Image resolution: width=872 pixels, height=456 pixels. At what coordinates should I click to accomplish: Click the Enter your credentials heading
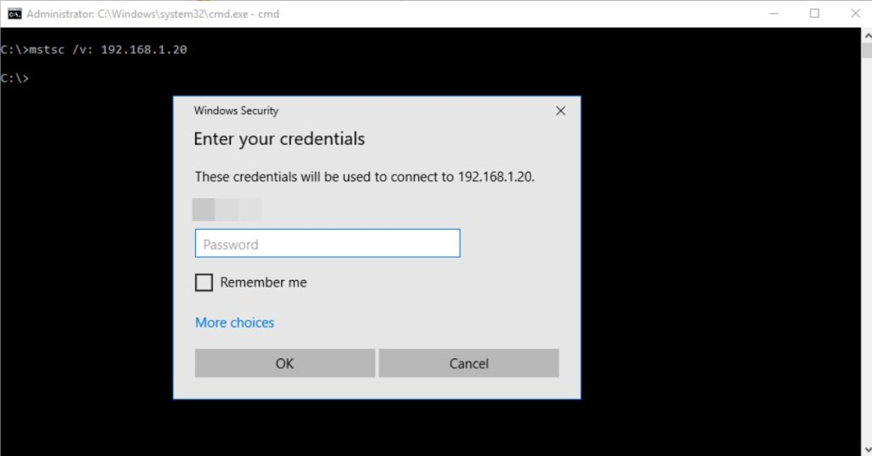click(278, 139)
